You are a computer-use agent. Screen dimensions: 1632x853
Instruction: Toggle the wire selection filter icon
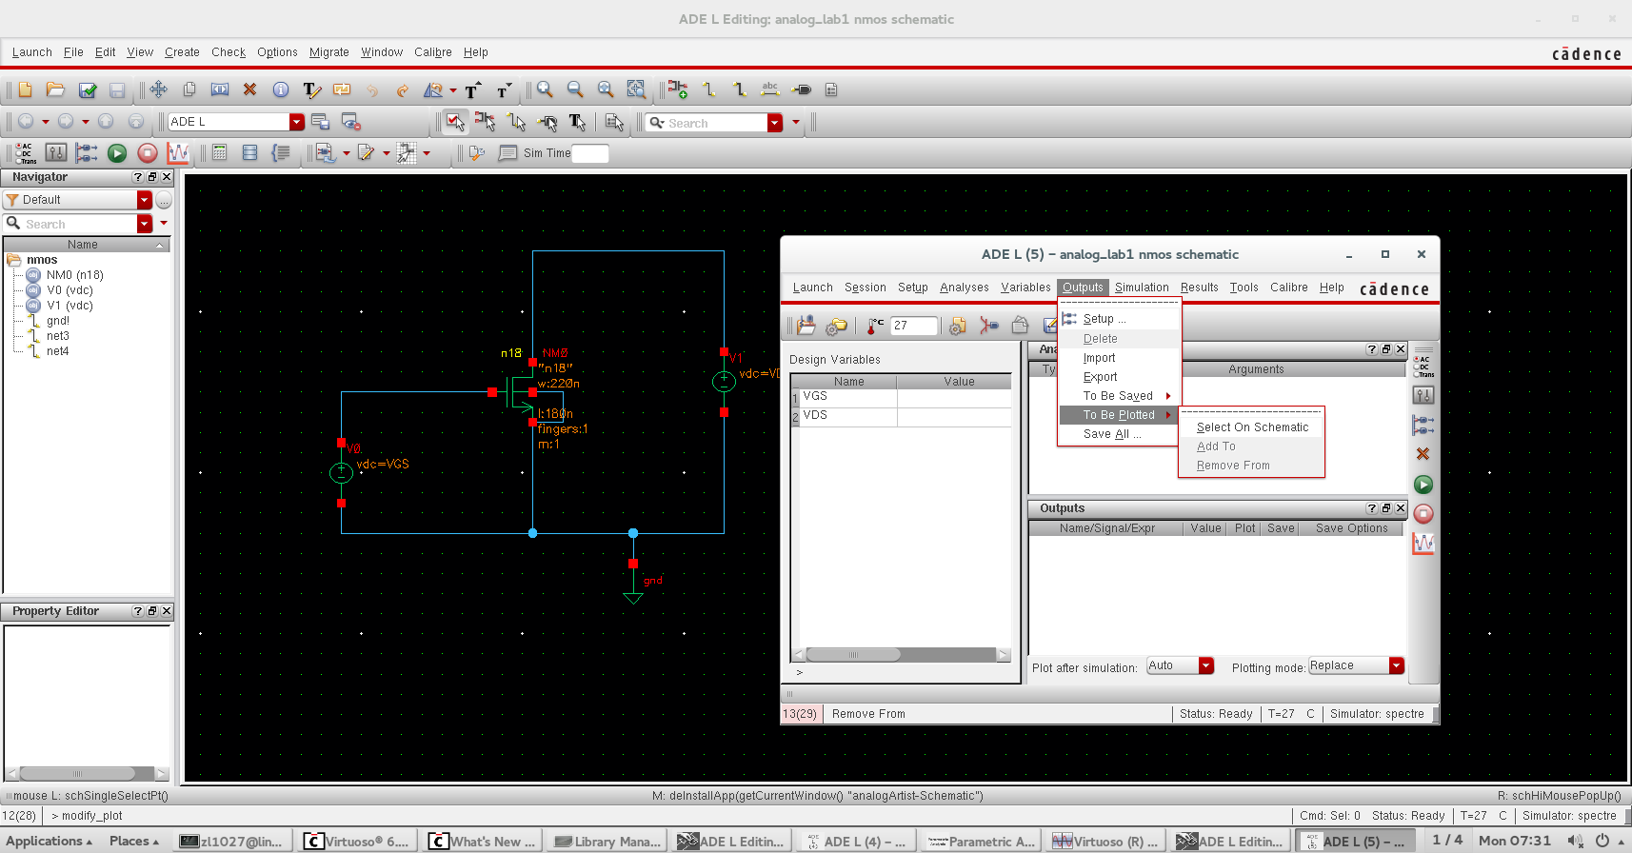click(516, 122)
